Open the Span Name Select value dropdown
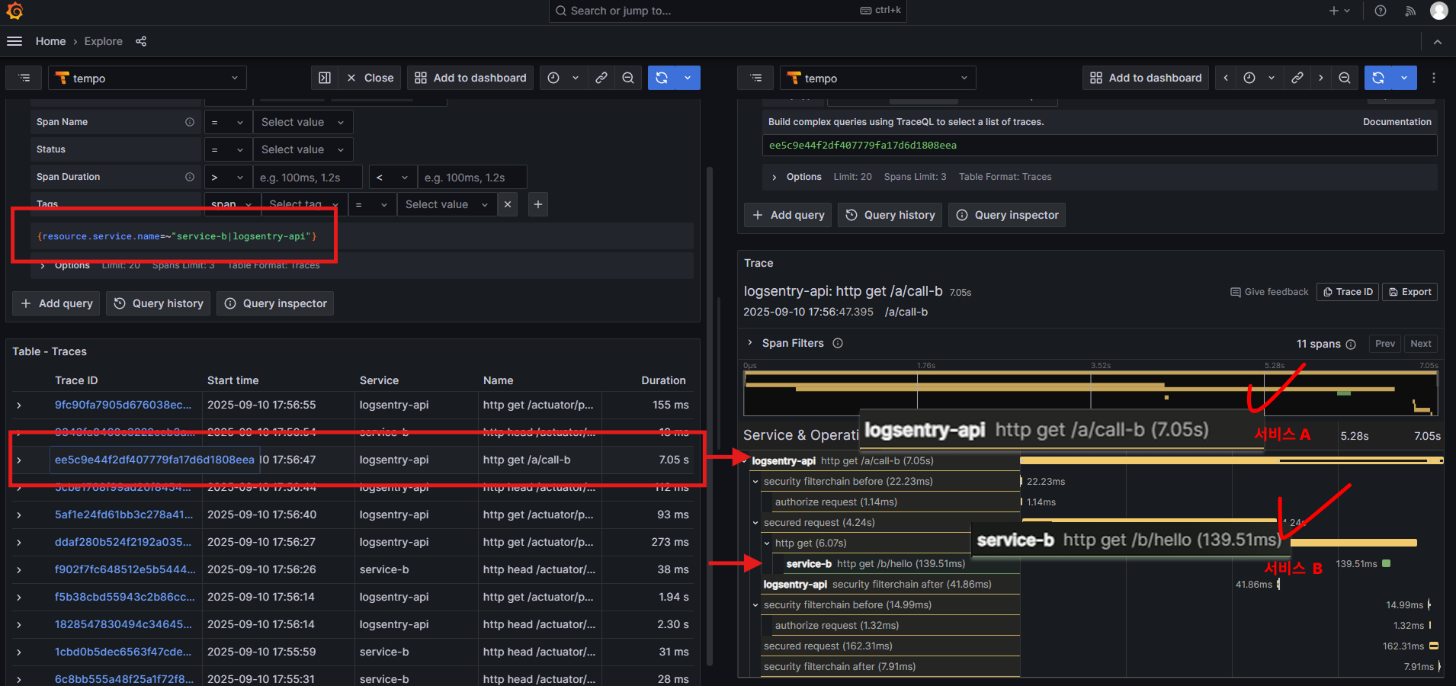This screenshot has height=686, width=1456. (303, 122)
